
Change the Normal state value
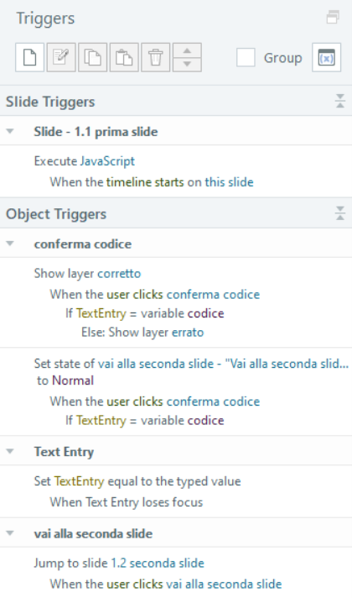click(73, 380)
